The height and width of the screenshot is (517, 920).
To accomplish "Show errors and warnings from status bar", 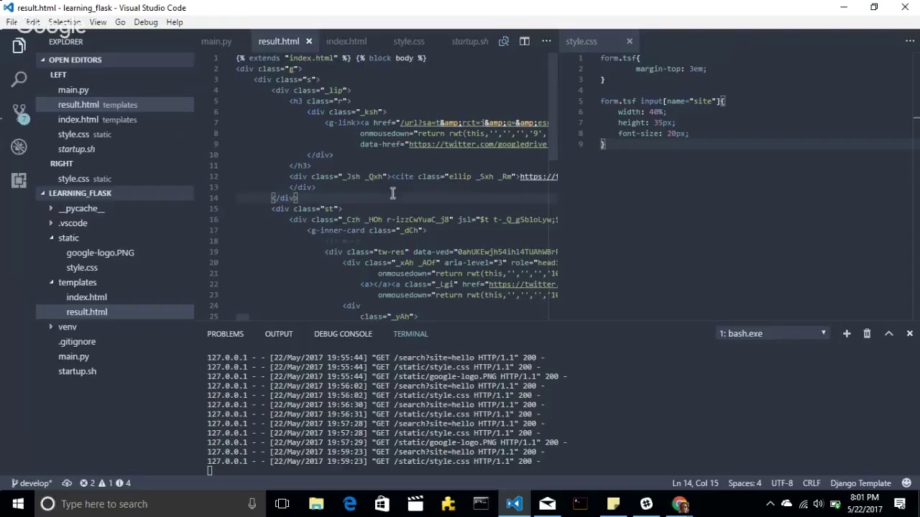I will tap(105, 483).
